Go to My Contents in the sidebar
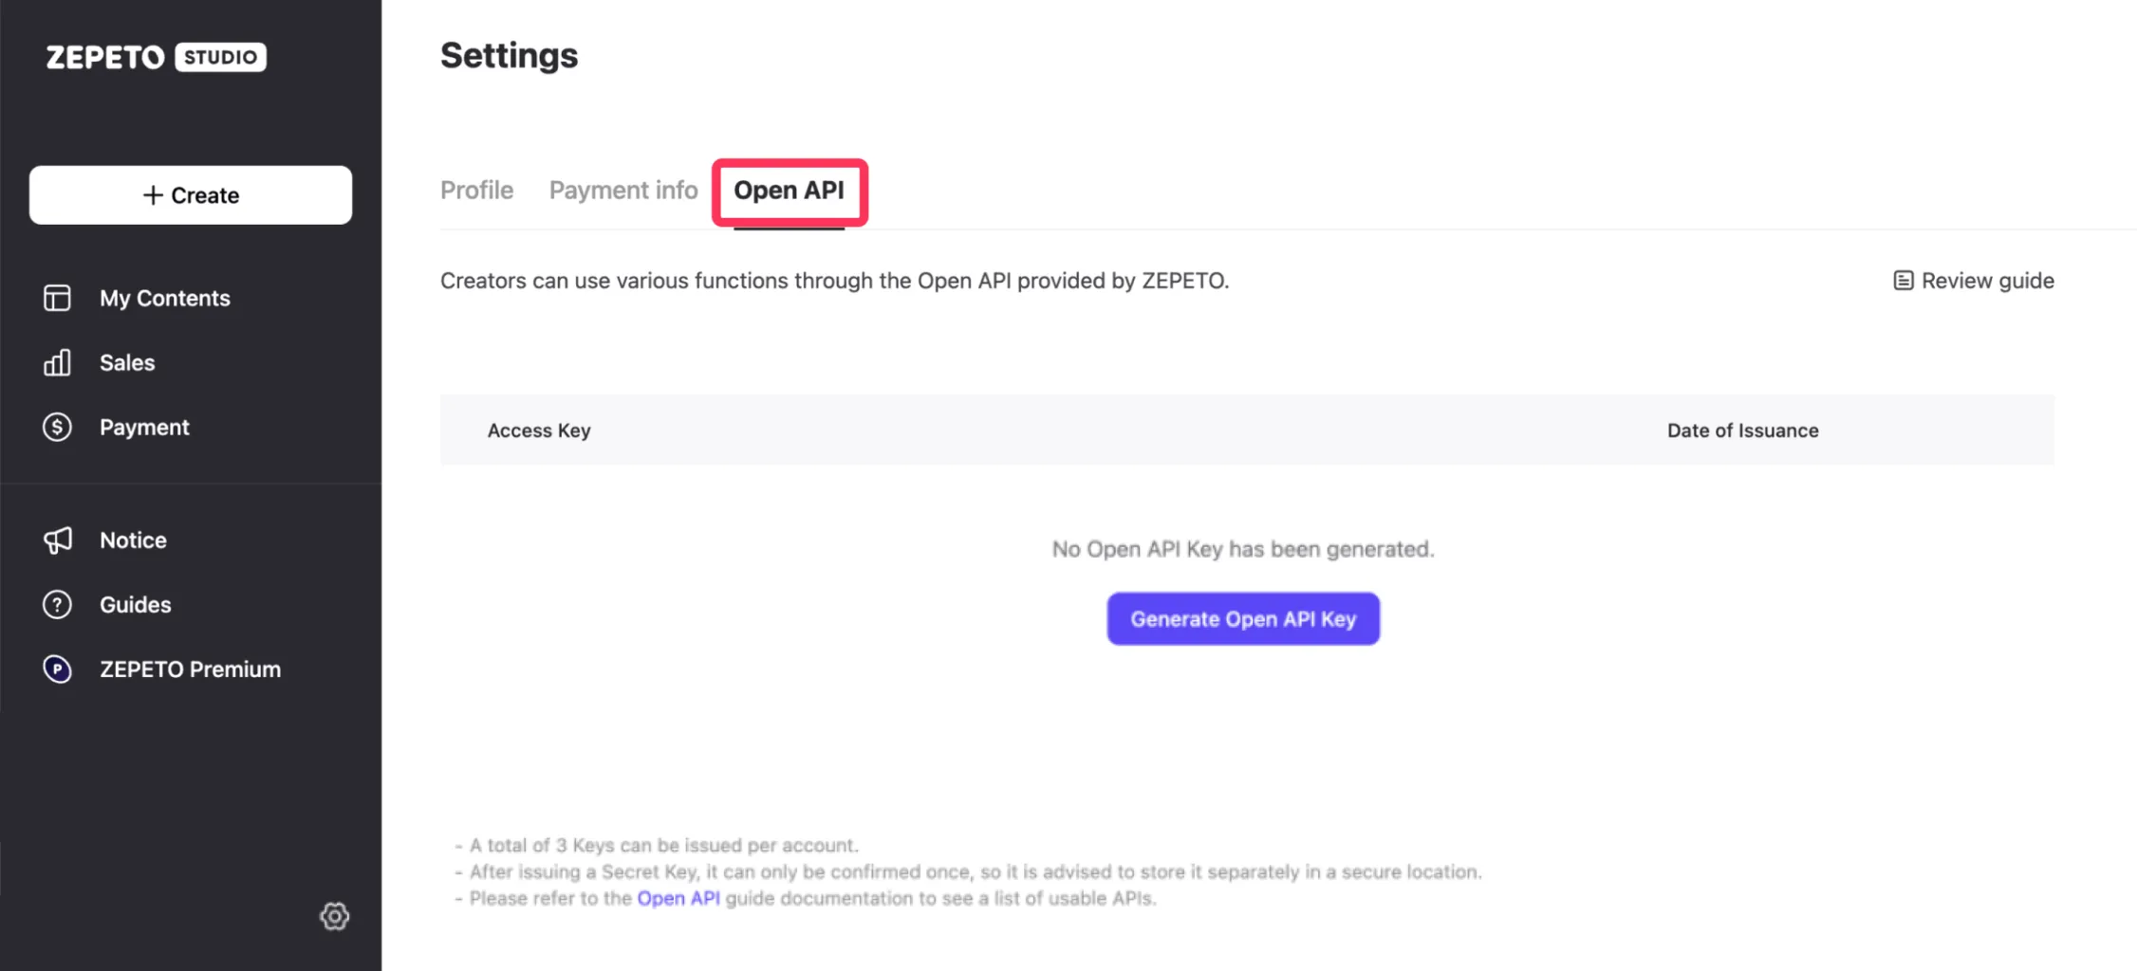This screenshot has height=971, width=2137. [x=165, y=298]
